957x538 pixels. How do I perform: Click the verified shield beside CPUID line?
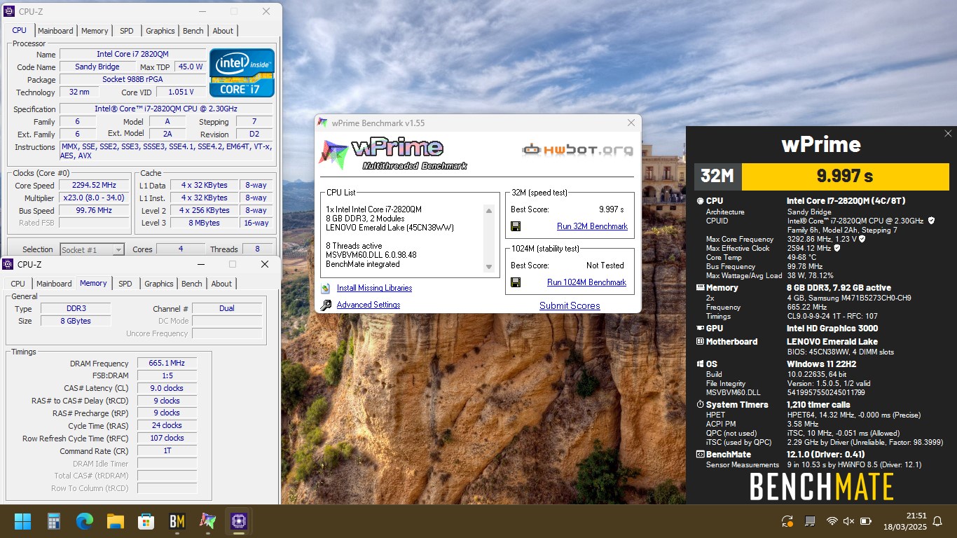point(931,221)
